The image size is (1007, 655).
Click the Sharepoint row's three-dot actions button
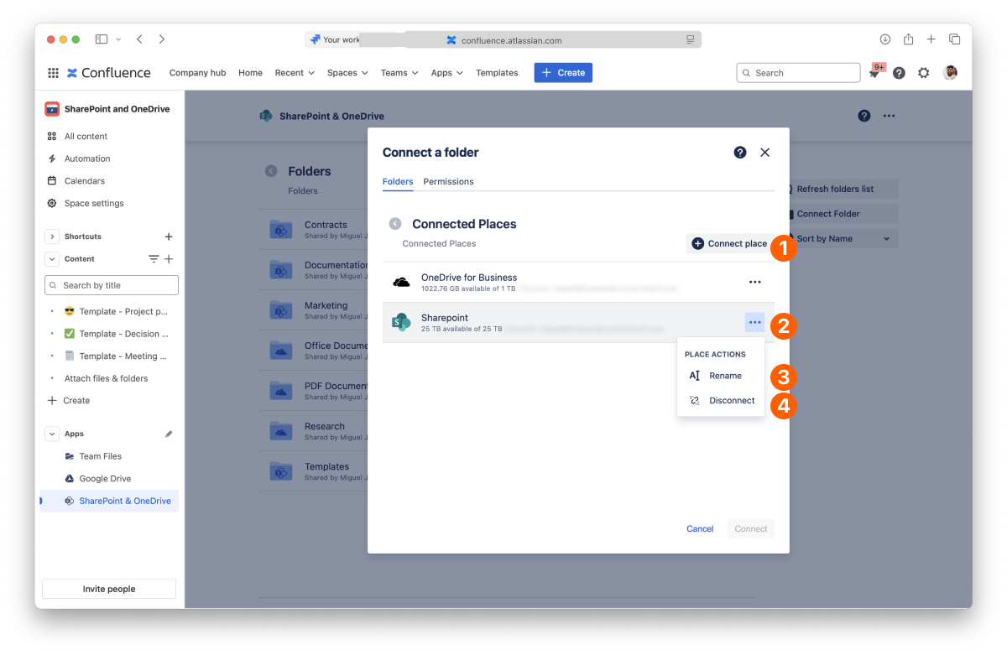coord(754,322)
